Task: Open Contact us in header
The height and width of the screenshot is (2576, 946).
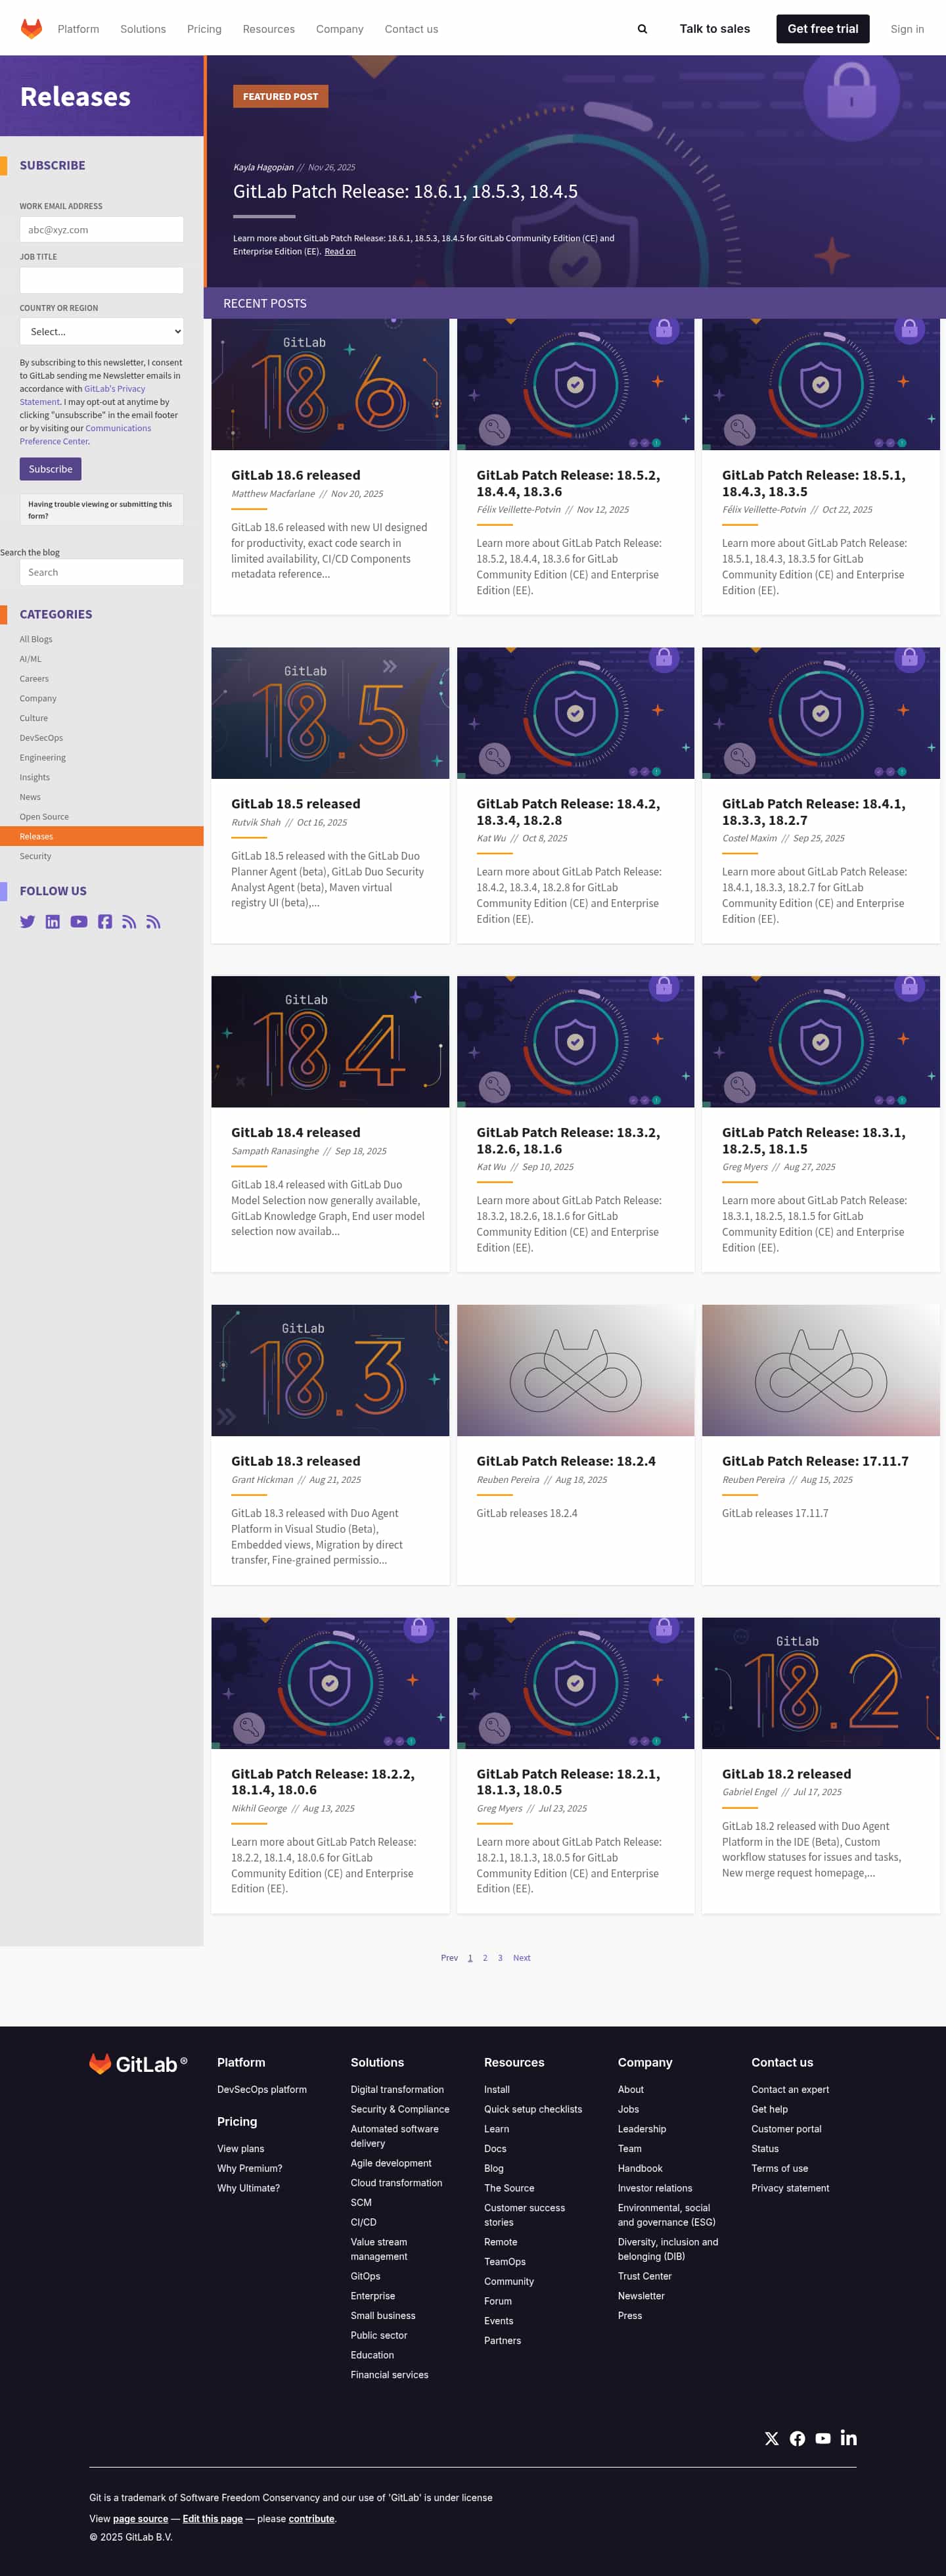Action: [x=411, y=29]
